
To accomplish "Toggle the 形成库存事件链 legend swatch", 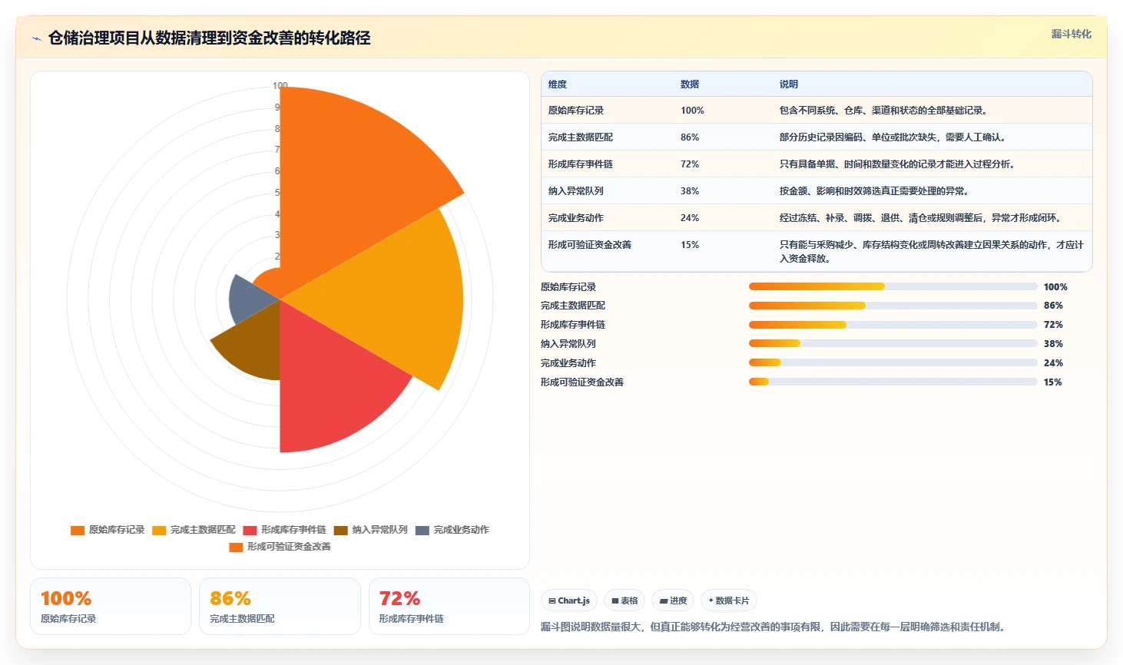I will 250,530.
